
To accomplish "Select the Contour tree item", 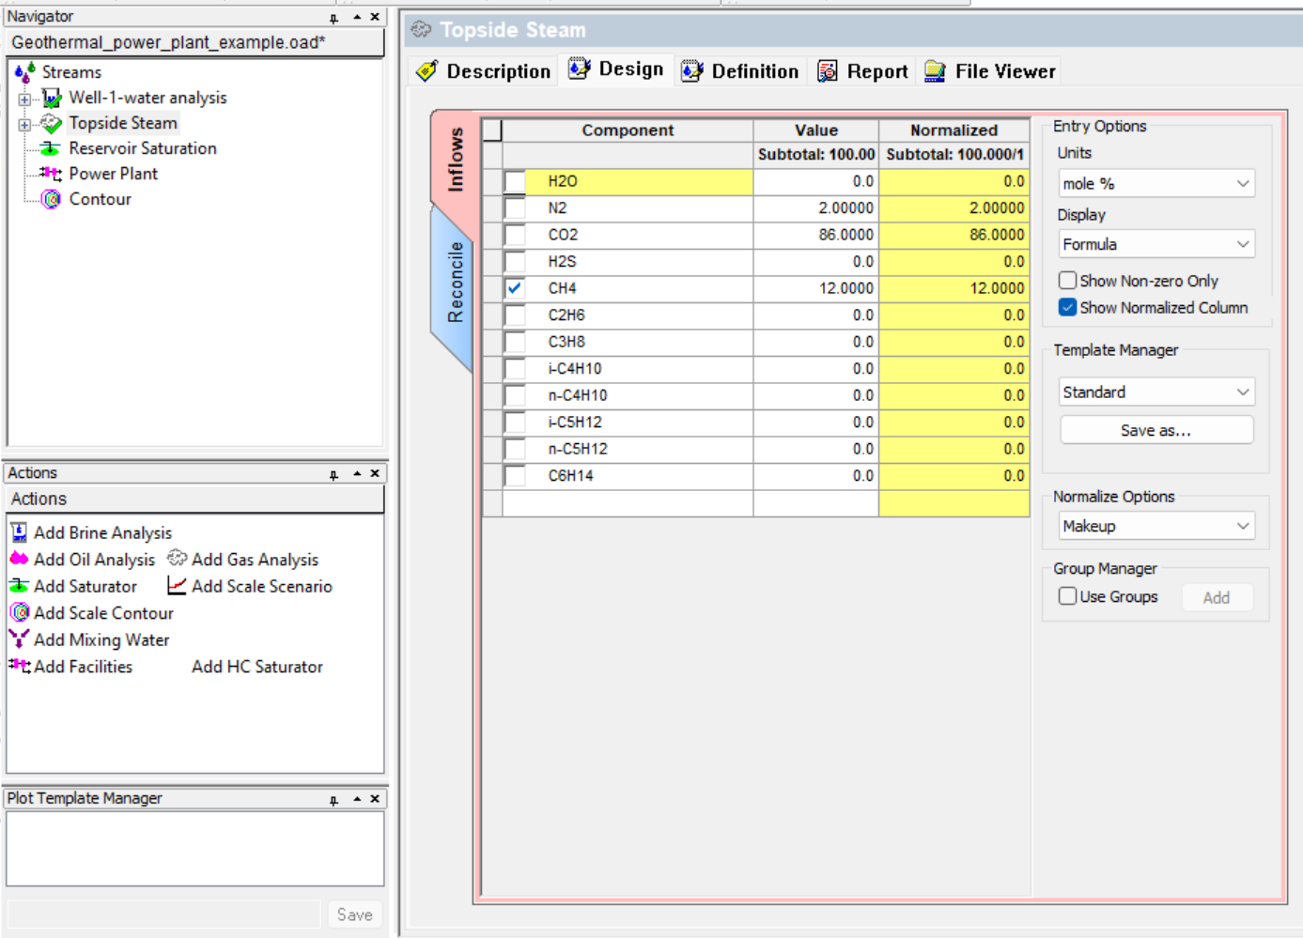I will pos(100,199).
